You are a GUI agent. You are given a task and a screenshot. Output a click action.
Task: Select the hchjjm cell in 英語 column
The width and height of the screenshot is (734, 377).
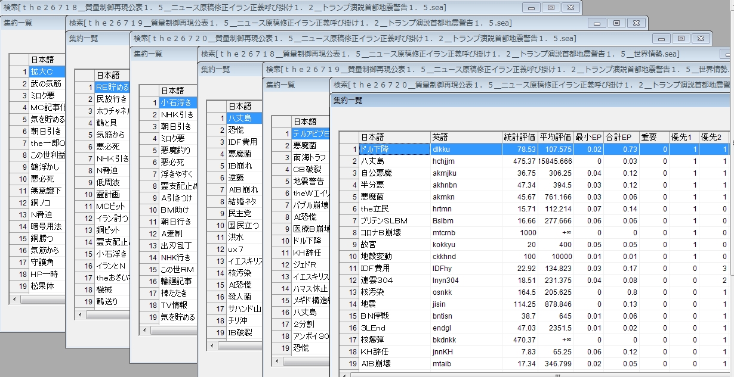click(465, 161)
